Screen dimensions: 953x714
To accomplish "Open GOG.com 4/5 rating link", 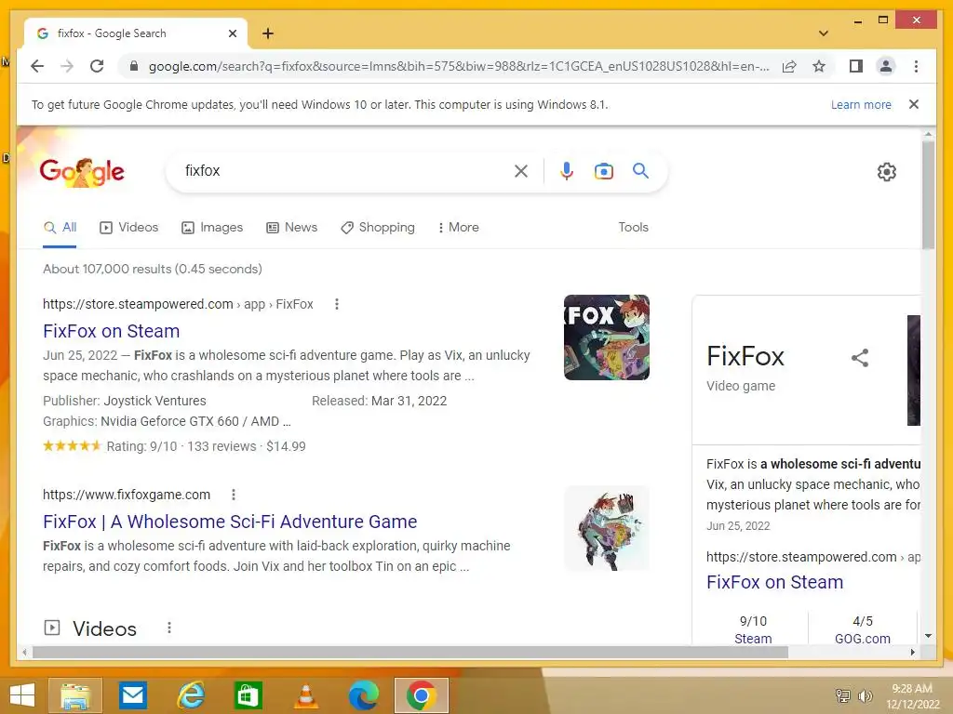I will [862, 639].
